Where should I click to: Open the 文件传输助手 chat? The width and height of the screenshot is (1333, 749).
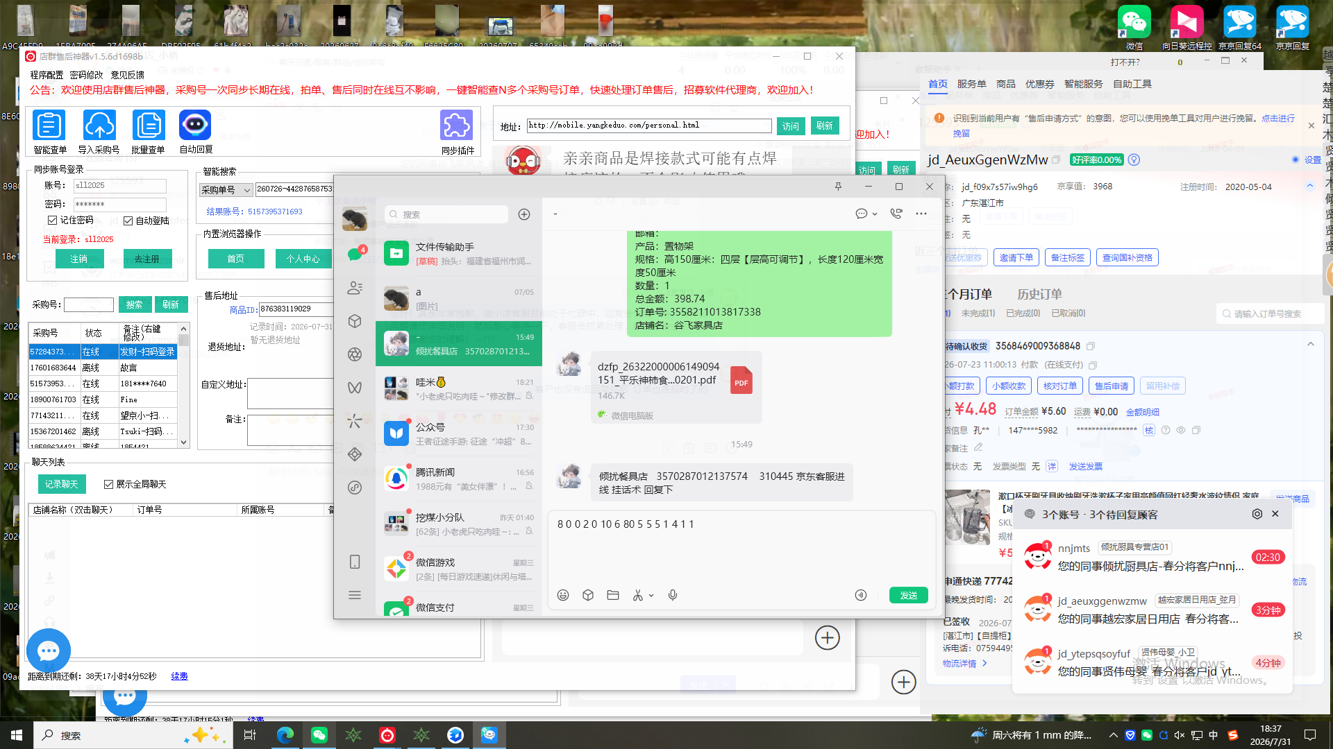pyautogui.click(x=459, y=254)
